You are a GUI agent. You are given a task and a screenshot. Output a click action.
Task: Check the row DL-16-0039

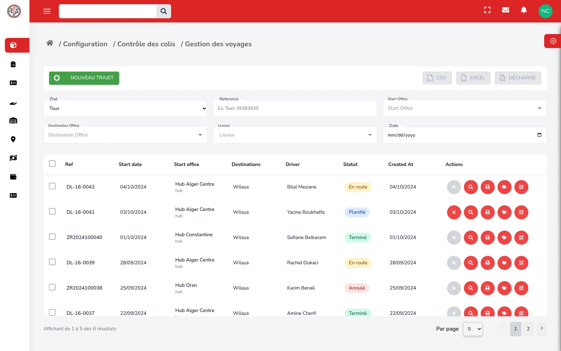tap(52, 262)
